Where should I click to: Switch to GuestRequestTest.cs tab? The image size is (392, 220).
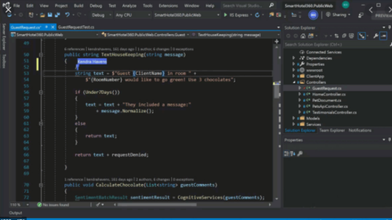[76, 27]
